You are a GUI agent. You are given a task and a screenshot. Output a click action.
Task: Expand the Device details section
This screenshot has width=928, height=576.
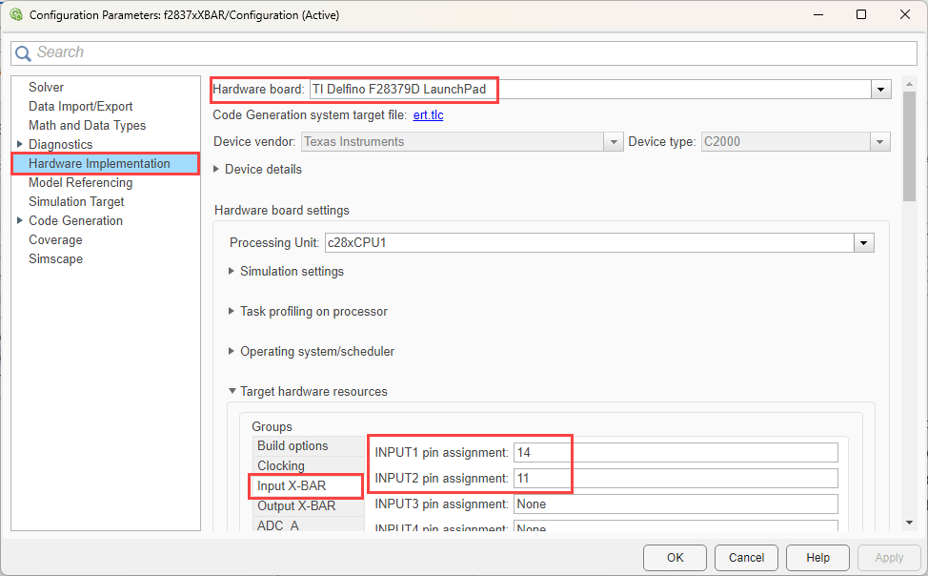pos(216,170)
